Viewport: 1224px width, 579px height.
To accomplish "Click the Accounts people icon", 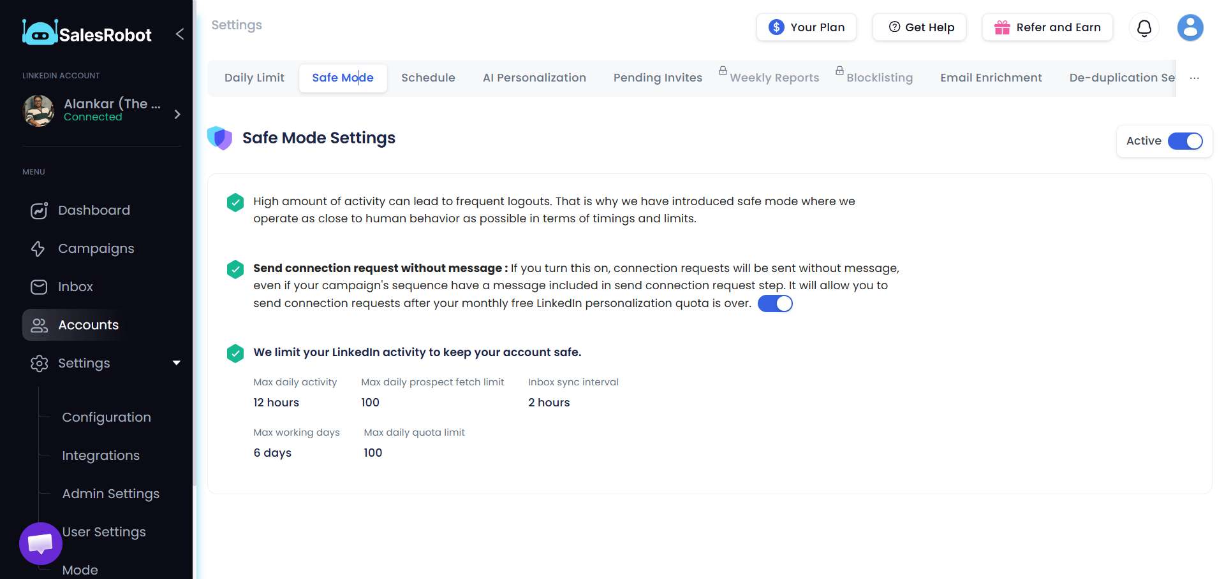I will [39, 325].
